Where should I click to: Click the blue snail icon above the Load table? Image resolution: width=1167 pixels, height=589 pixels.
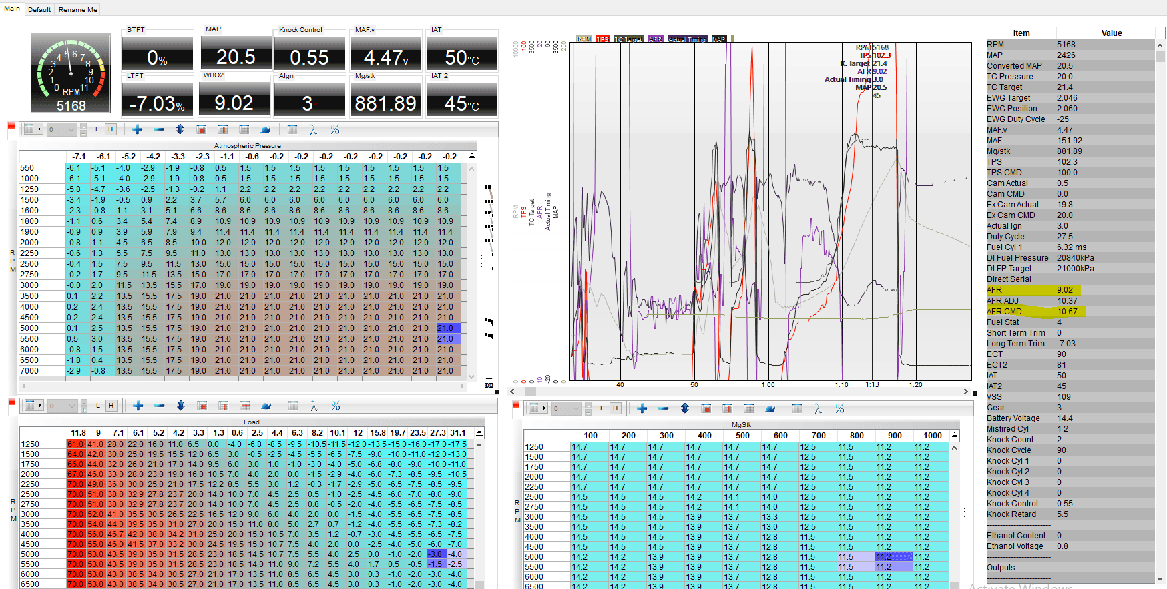(x=266, y=406)
